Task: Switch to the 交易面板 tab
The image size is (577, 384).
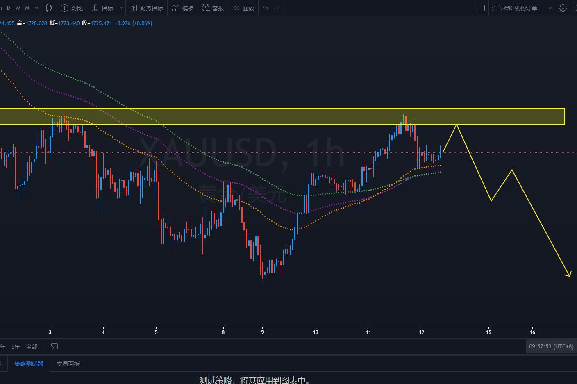Action: point(68,364)
